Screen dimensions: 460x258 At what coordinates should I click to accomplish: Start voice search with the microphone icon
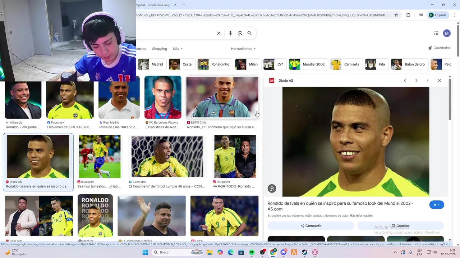tap(230, 33)
